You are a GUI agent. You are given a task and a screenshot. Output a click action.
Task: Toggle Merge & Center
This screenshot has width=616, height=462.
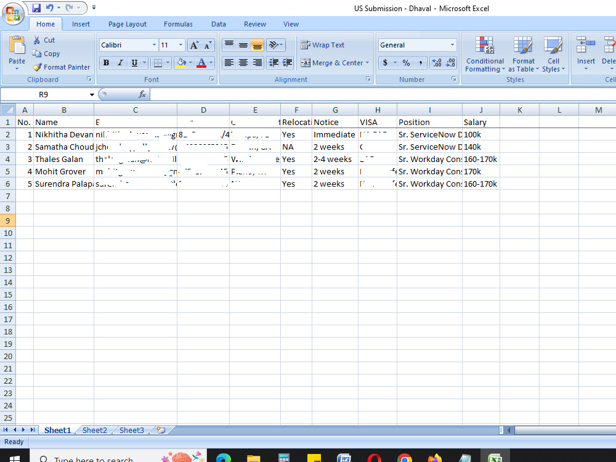coord(333,63)
